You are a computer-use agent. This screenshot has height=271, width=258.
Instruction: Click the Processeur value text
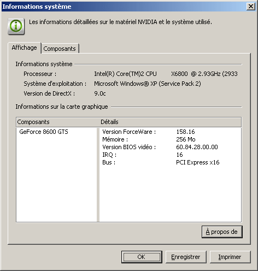166,74
